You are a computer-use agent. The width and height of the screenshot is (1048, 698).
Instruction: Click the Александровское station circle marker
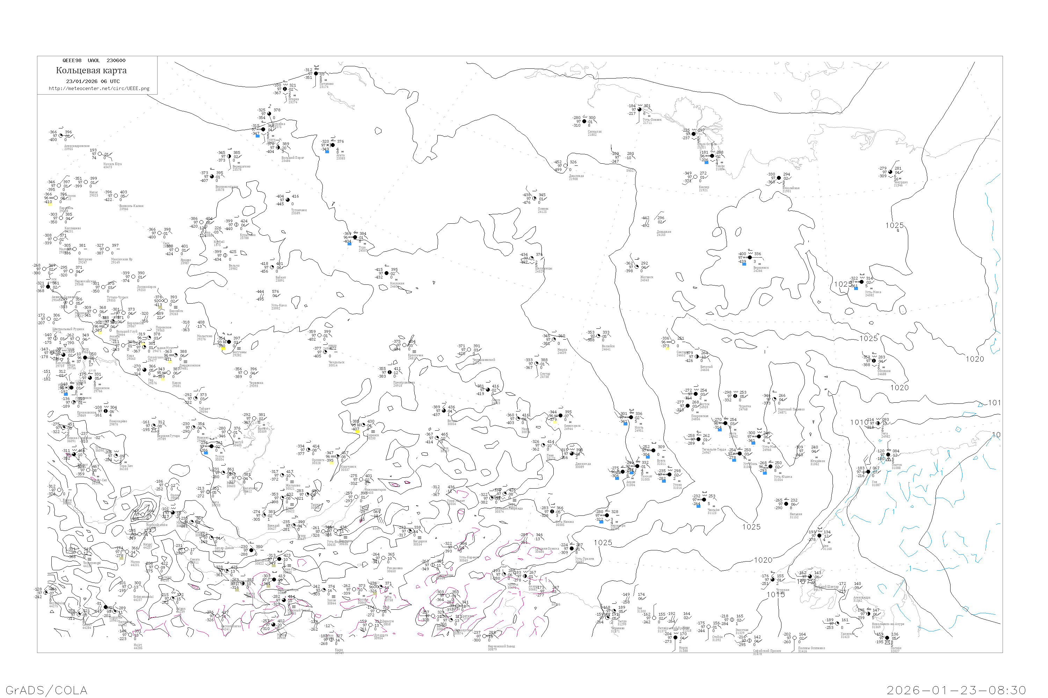click(60, 136)
